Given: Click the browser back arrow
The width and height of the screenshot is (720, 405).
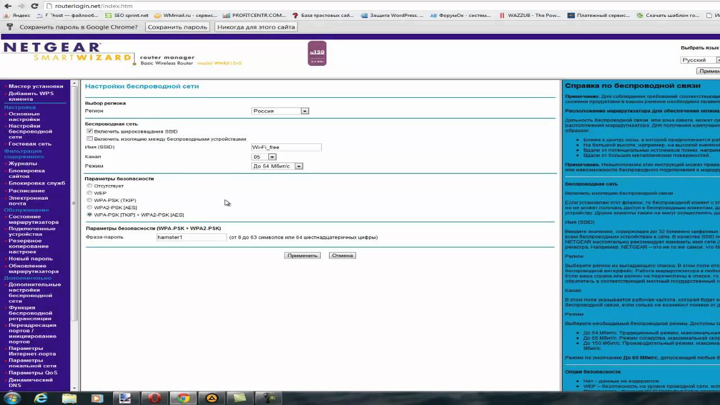Looking at the screenshot, I should (x=7, y=6).
